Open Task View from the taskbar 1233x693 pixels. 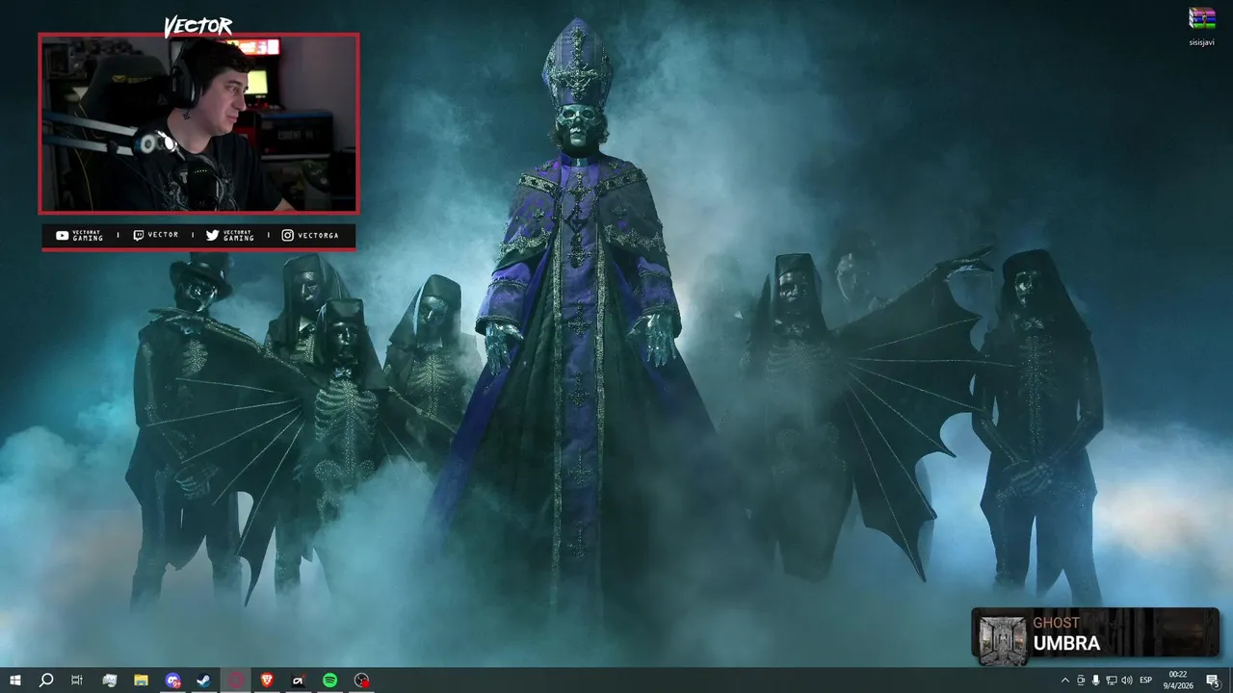pos(77,680)
